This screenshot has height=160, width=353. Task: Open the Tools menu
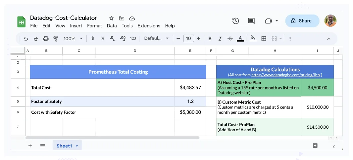(127, 26)
